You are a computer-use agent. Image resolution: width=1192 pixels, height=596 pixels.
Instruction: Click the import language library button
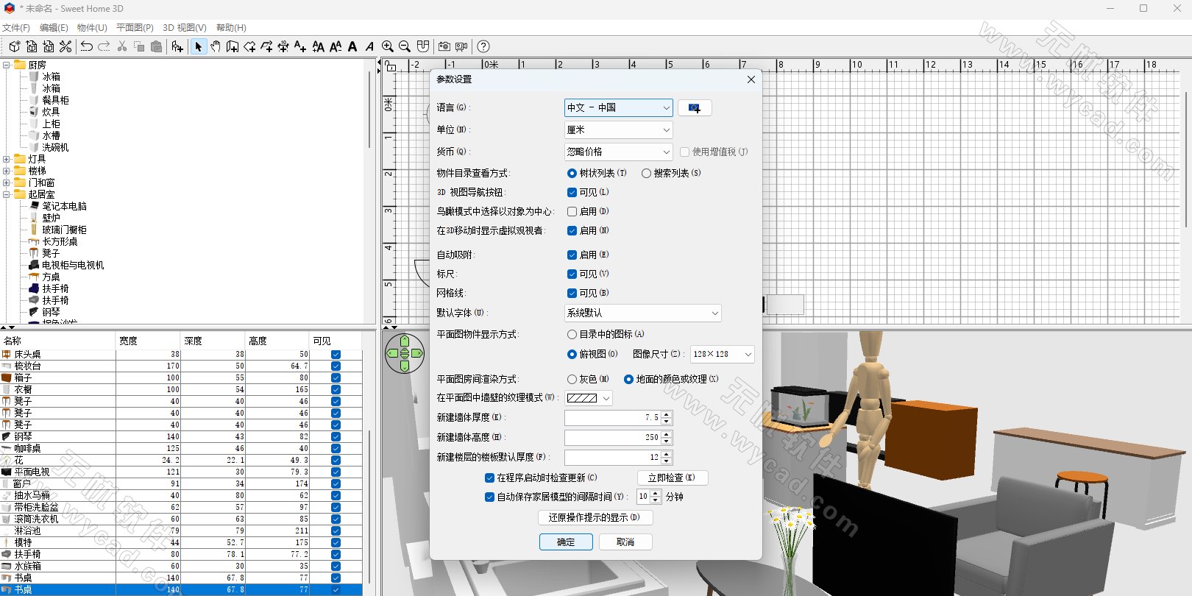(695, 107)
